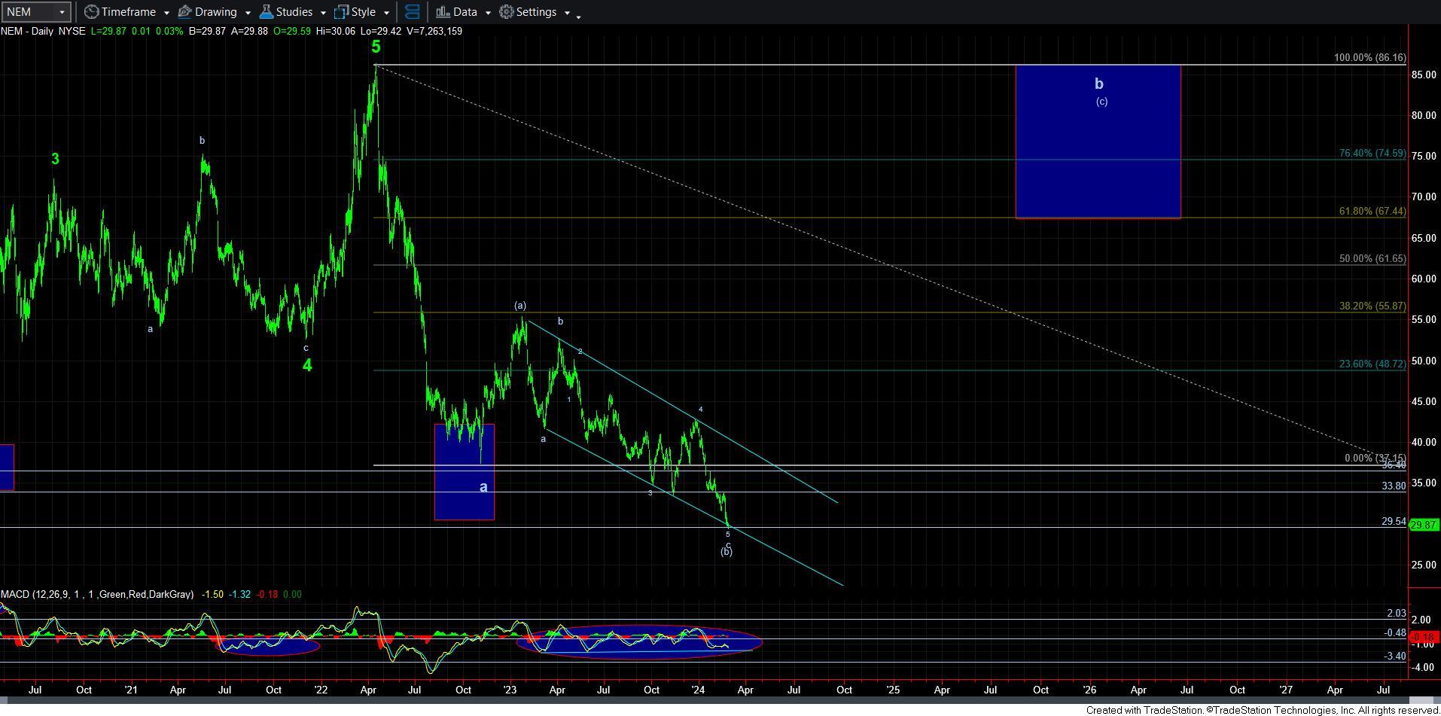Expand the Drawing dropdown arrow
Screen dimensions: 1441x716
248,13
